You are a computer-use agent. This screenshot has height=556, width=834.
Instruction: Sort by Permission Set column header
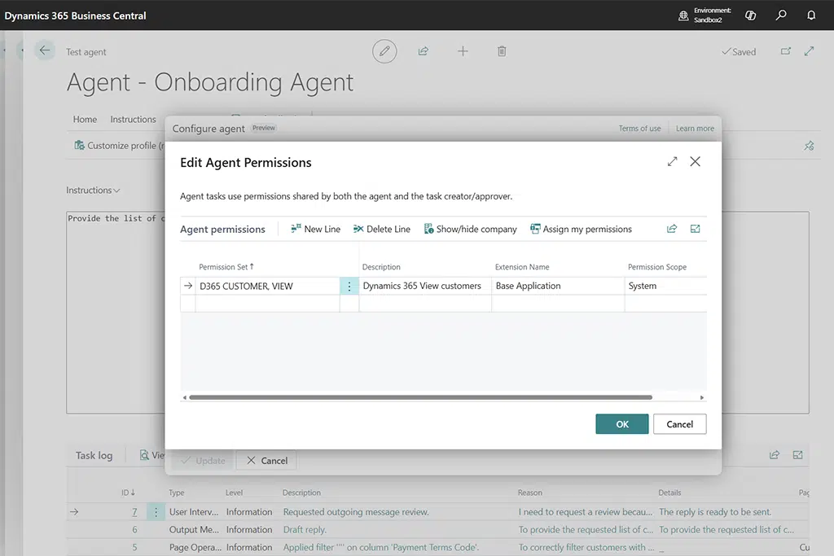(x=226, y=267)
